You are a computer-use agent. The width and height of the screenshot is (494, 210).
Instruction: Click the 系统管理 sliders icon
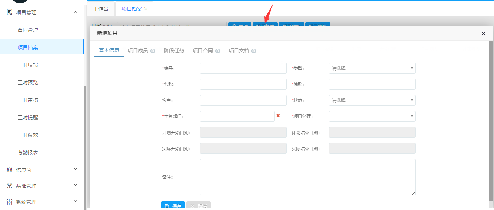click(9, 202)
